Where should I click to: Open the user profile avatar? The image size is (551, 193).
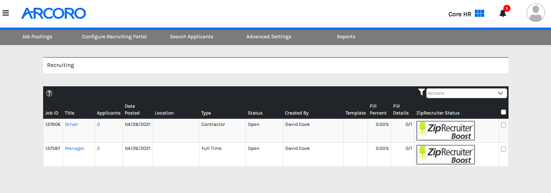click(535, 13)
